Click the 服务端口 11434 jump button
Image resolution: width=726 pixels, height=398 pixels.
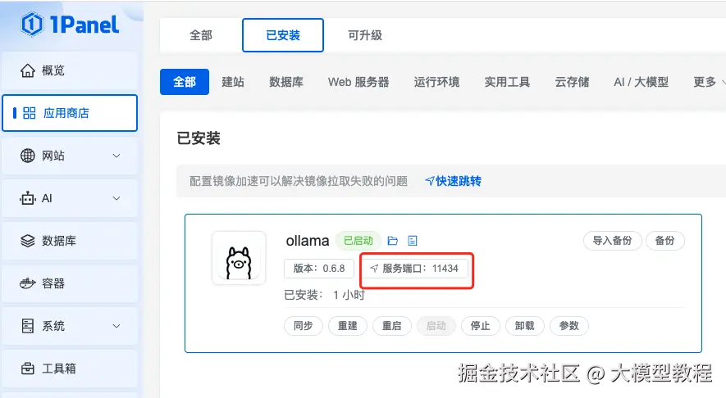tap(416, 269)
